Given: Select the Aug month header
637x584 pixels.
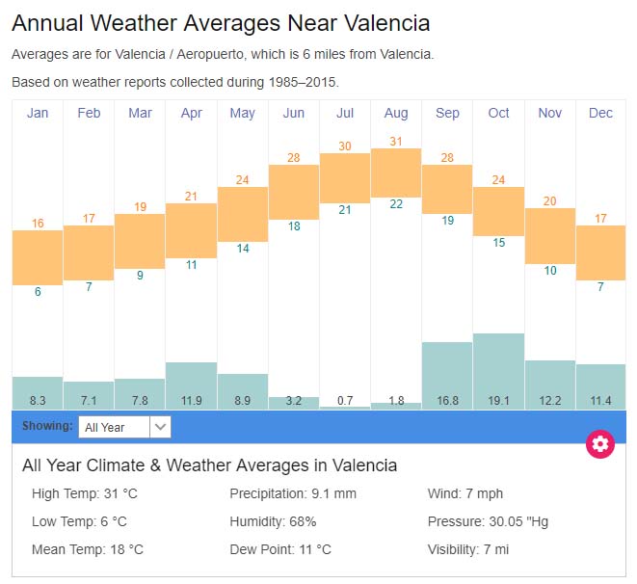Looking at the screenshot, I should tap(396, 113).
